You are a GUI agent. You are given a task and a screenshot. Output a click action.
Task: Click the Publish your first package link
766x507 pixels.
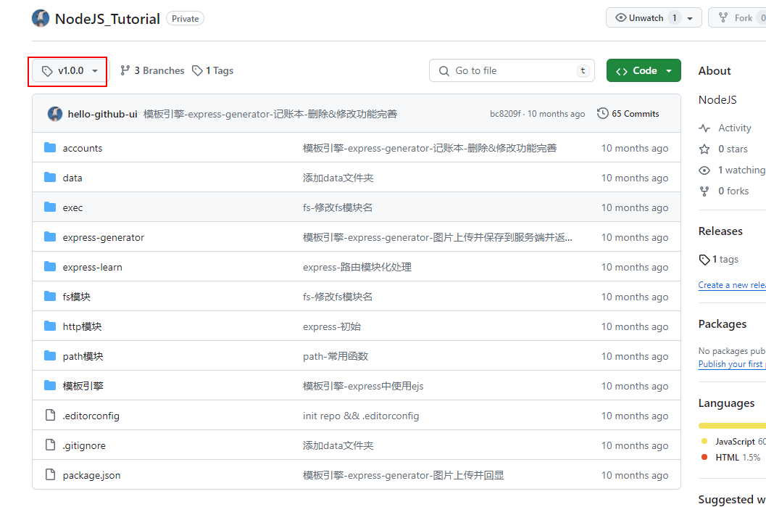(732, 364)
